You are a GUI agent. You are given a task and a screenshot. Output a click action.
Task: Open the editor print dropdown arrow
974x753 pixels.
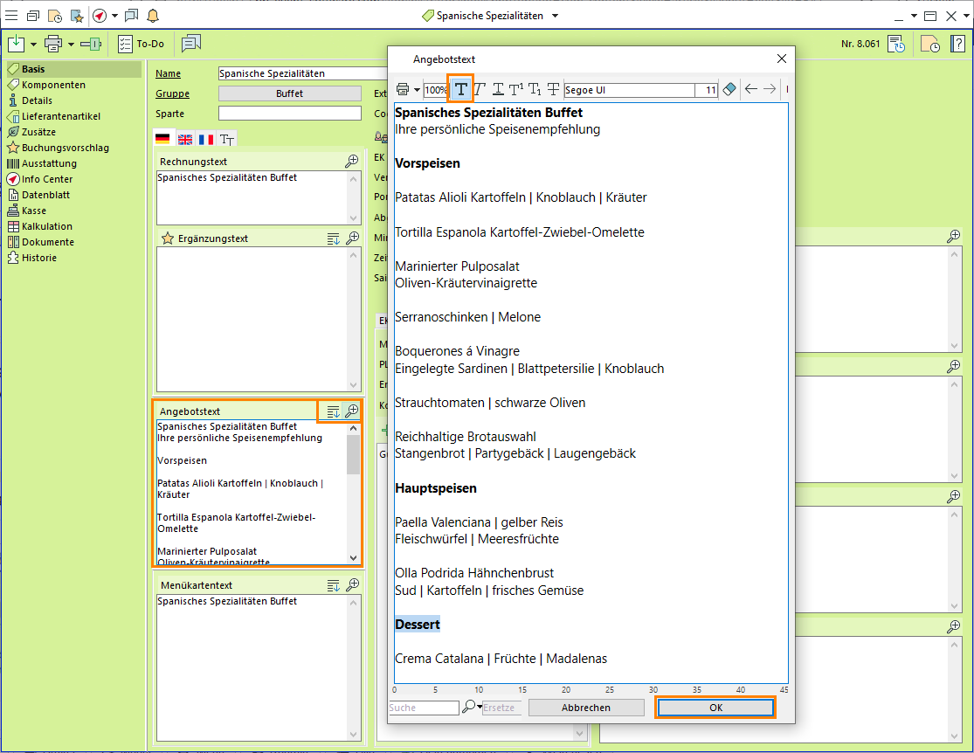tap(418, 90)
